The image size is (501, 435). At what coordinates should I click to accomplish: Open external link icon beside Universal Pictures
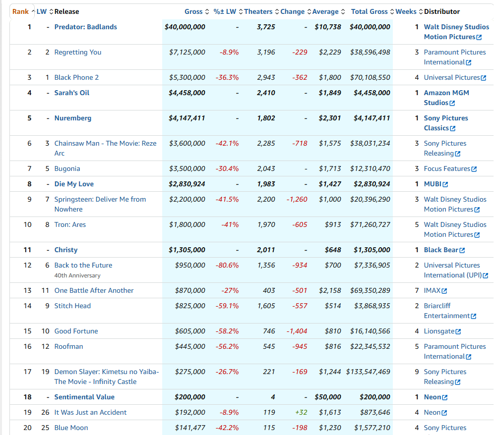tap(484, 78)
